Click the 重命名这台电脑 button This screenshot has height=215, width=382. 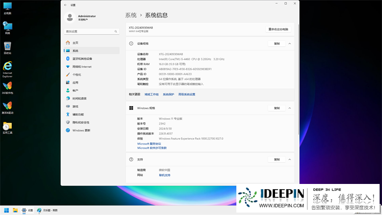coord(278,29)
